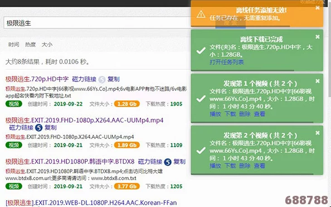Click the result count text 大约8条结果
Screen dimensions: 331x207
pyautogui.click(x=22, y=62)
